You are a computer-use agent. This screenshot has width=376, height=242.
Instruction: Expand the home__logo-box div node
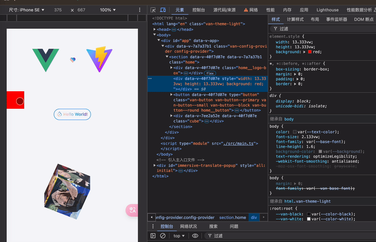click(x=171, y=67)
